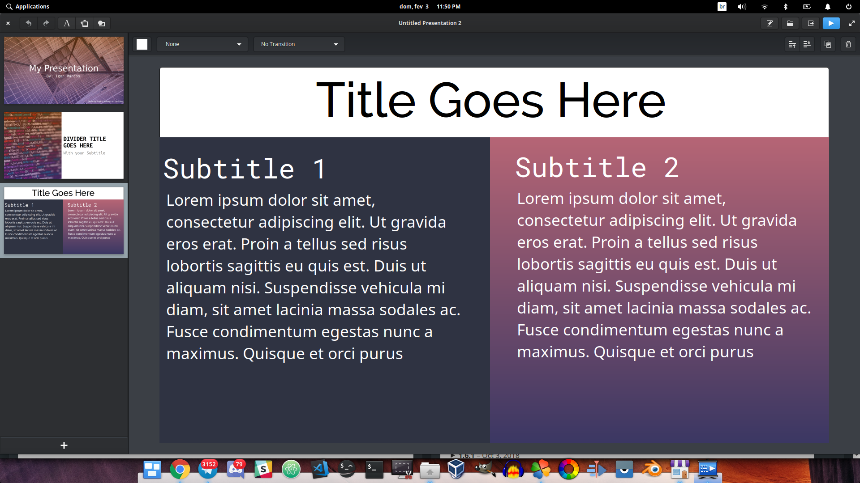Select the Divider Title slide thumbnail
Image resolution: width=860 pixels, height=483 pixels.
click(x=64, y=145)
